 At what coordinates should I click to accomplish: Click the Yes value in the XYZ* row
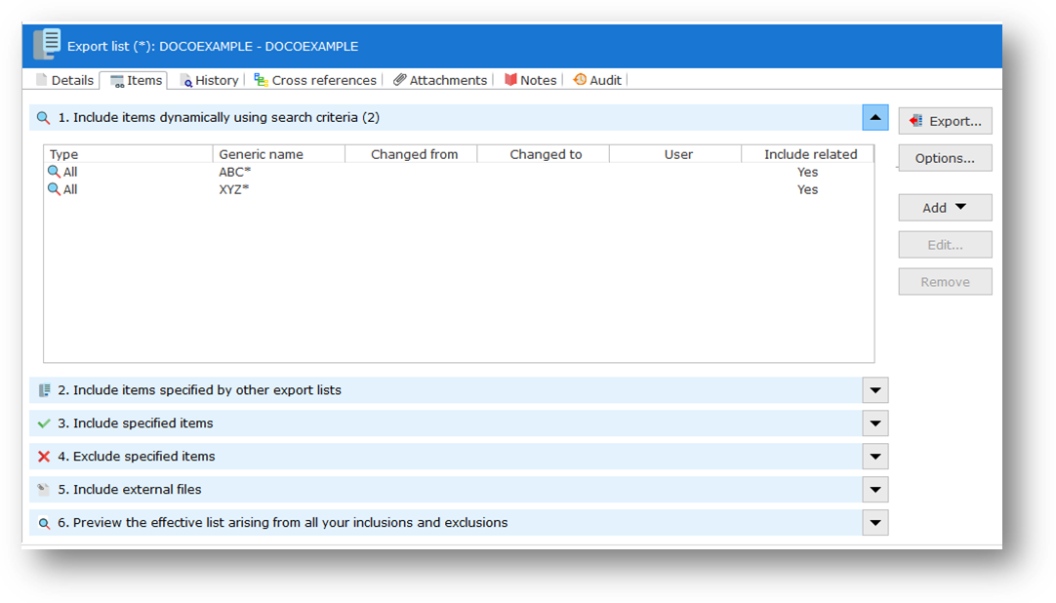[x=807, y=189]
